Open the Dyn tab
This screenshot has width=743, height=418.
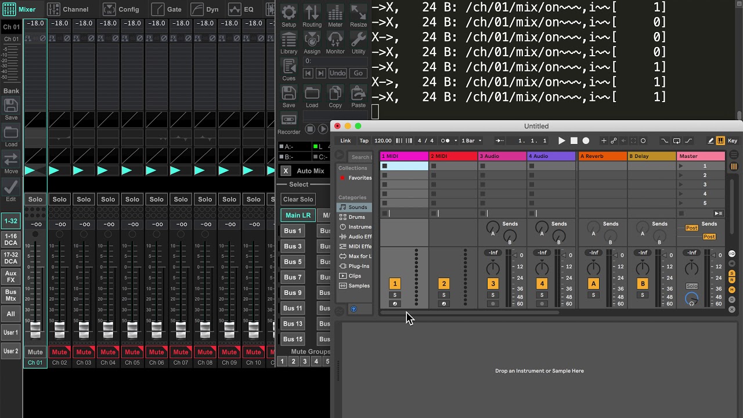tap(205, 9)
